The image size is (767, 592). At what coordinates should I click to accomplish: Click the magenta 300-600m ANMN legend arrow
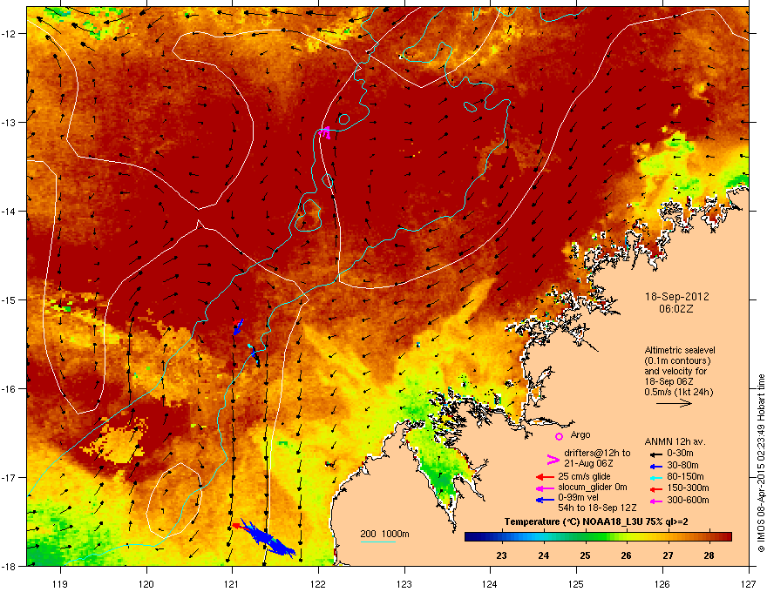point(655,501)
